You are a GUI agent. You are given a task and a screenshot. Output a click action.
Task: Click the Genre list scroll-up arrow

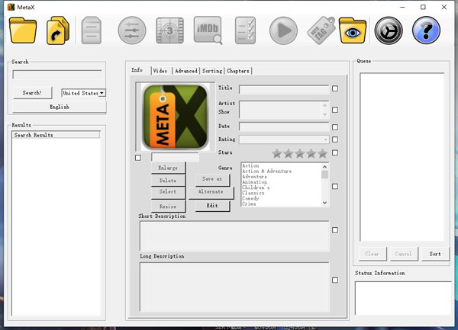pos(324,167)
